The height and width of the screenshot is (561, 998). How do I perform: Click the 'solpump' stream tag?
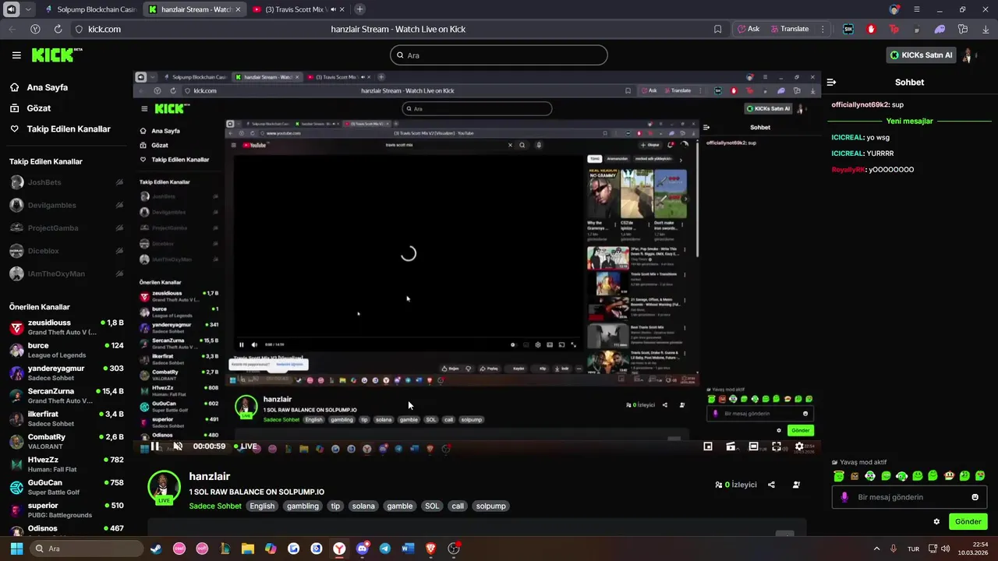coord(490,506)
